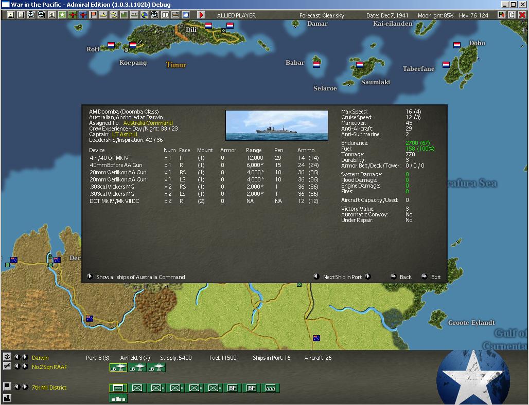Click the '4in/40 QF Mk IV' device row
The image size is (529, 405).
(204, 158)
